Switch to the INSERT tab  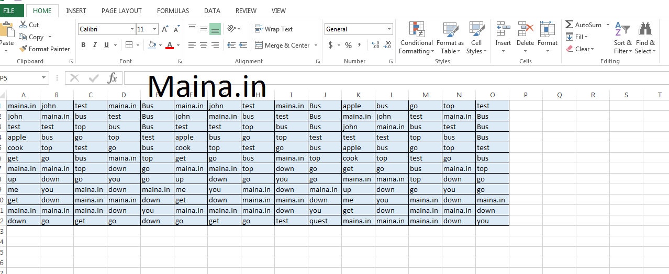click(76, 10)
